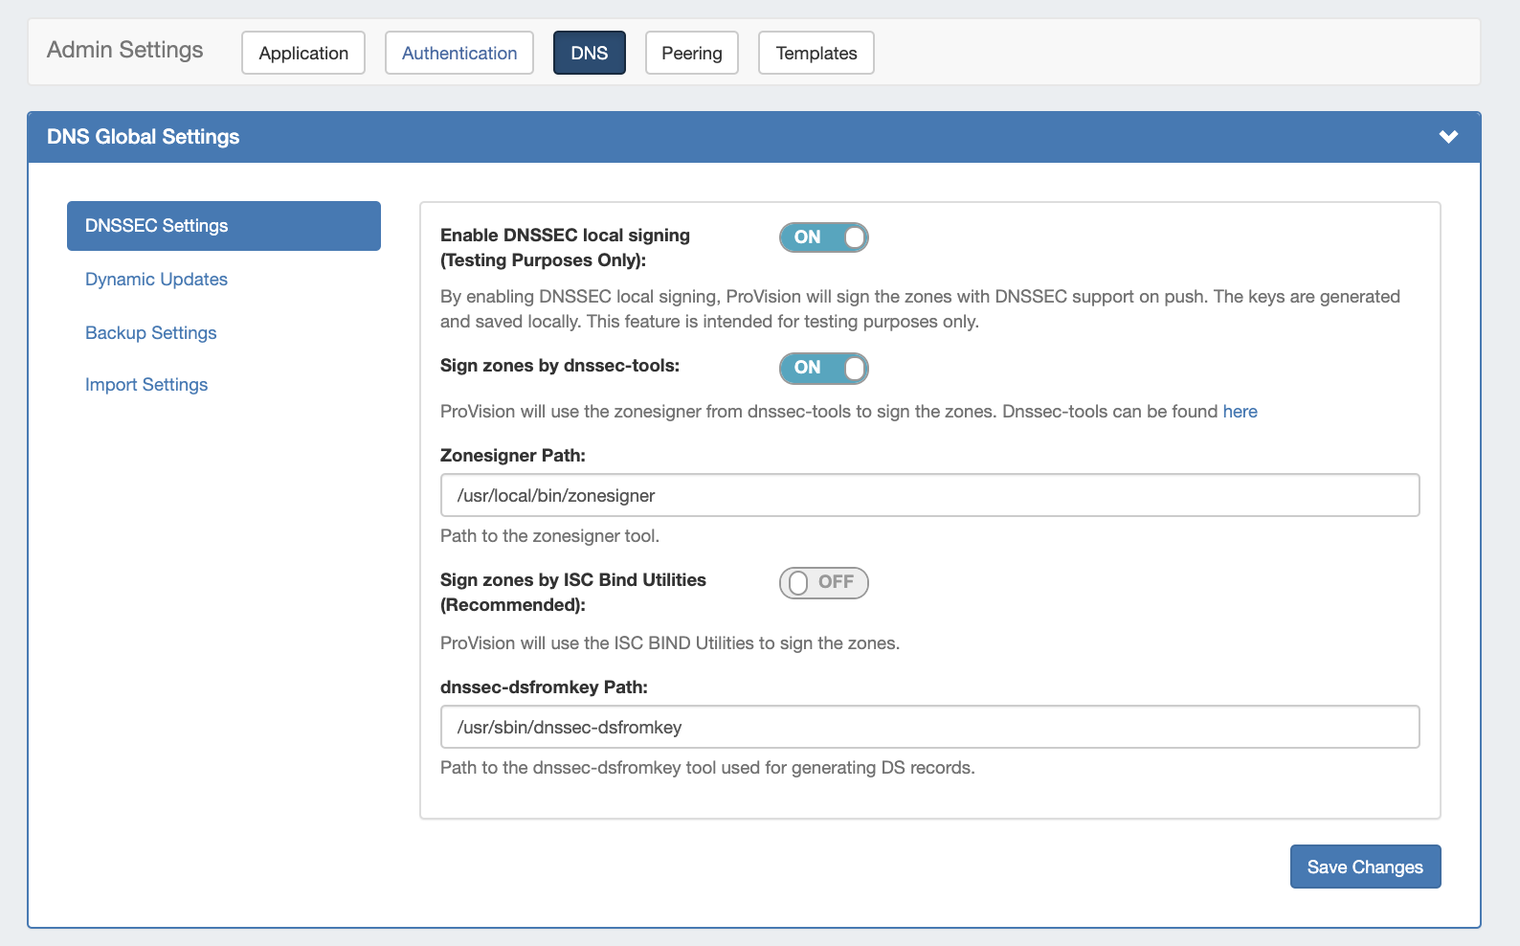Click the Save Changes button
The width and height of the screenshot is (1520, 946).
[1365, 867]
